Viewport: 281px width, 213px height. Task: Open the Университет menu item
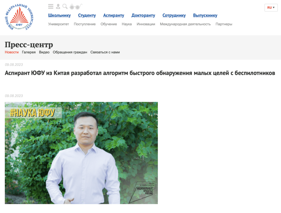coord(58,24)
